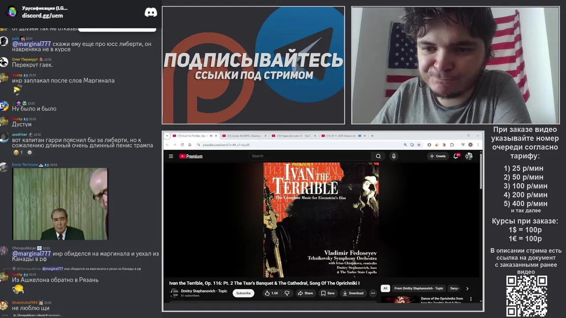Screen dimensions: 566x318
Task: Open Brezhnev GIF in Discord chat
Action: tap(60, 204)
